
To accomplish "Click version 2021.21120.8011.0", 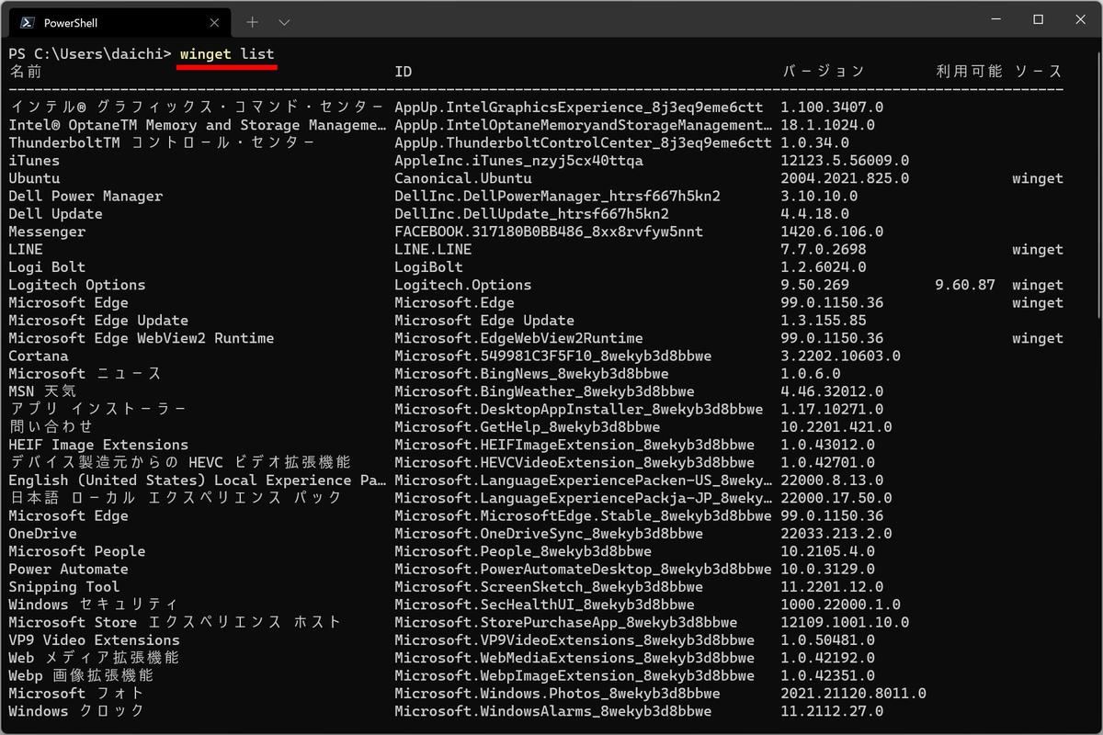I will pyautogui.click(x=854, y=694).
